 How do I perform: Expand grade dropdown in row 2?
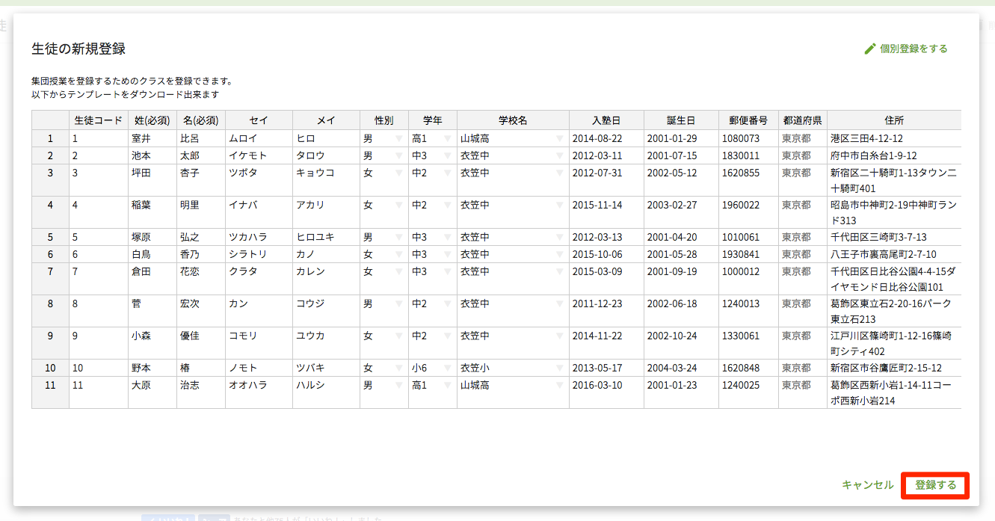[x=447, y=156]
